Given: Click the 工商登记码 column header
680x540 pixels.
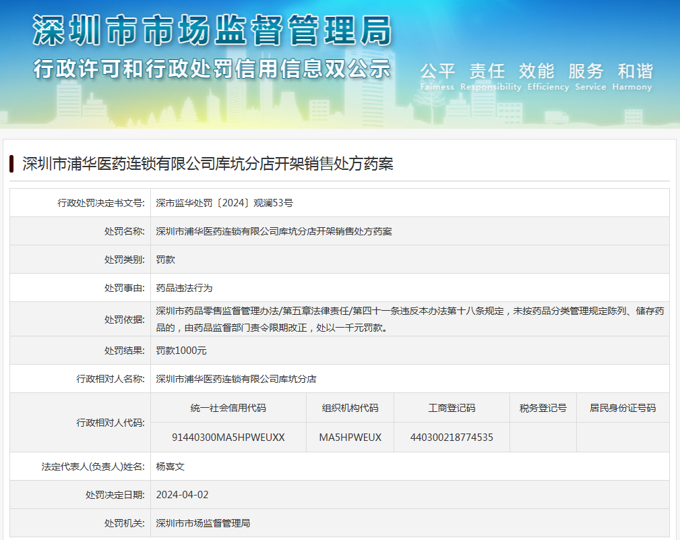Looking at the screenshot, I should pyautogui.click(x=452, y=408).
